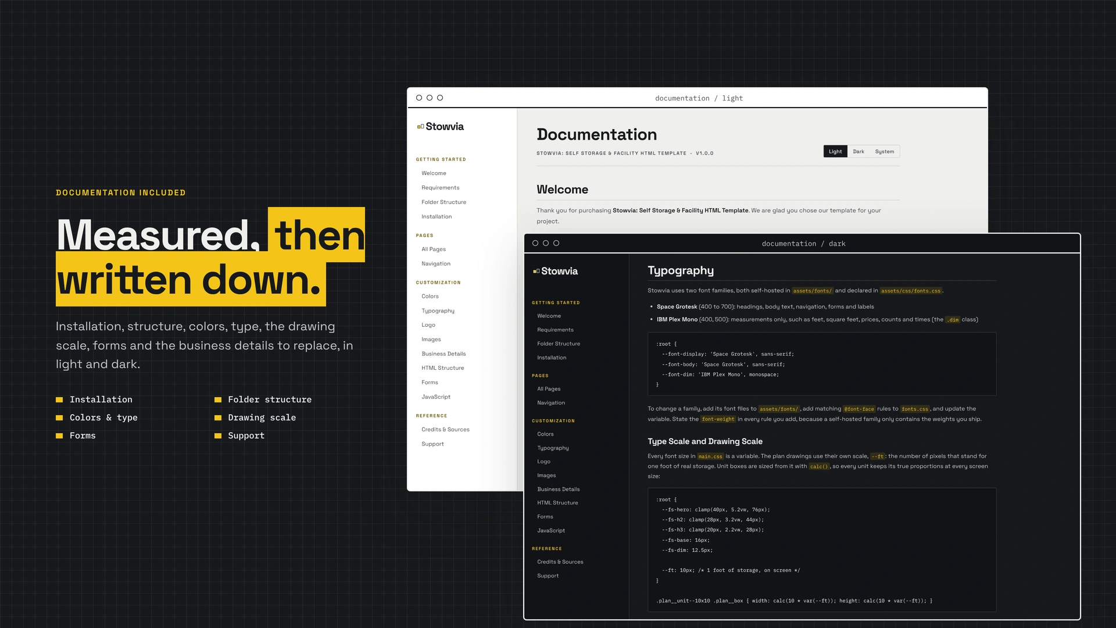Select Navigation in the light window sidebar

coord(436,264)
